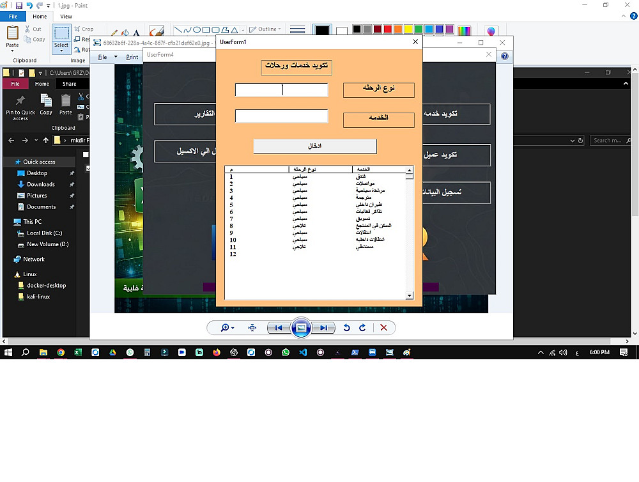Open the Select dropdown arrow in Paint
Image resolution: width=639 pixels, height=482 pixels.
pos(61,51)
